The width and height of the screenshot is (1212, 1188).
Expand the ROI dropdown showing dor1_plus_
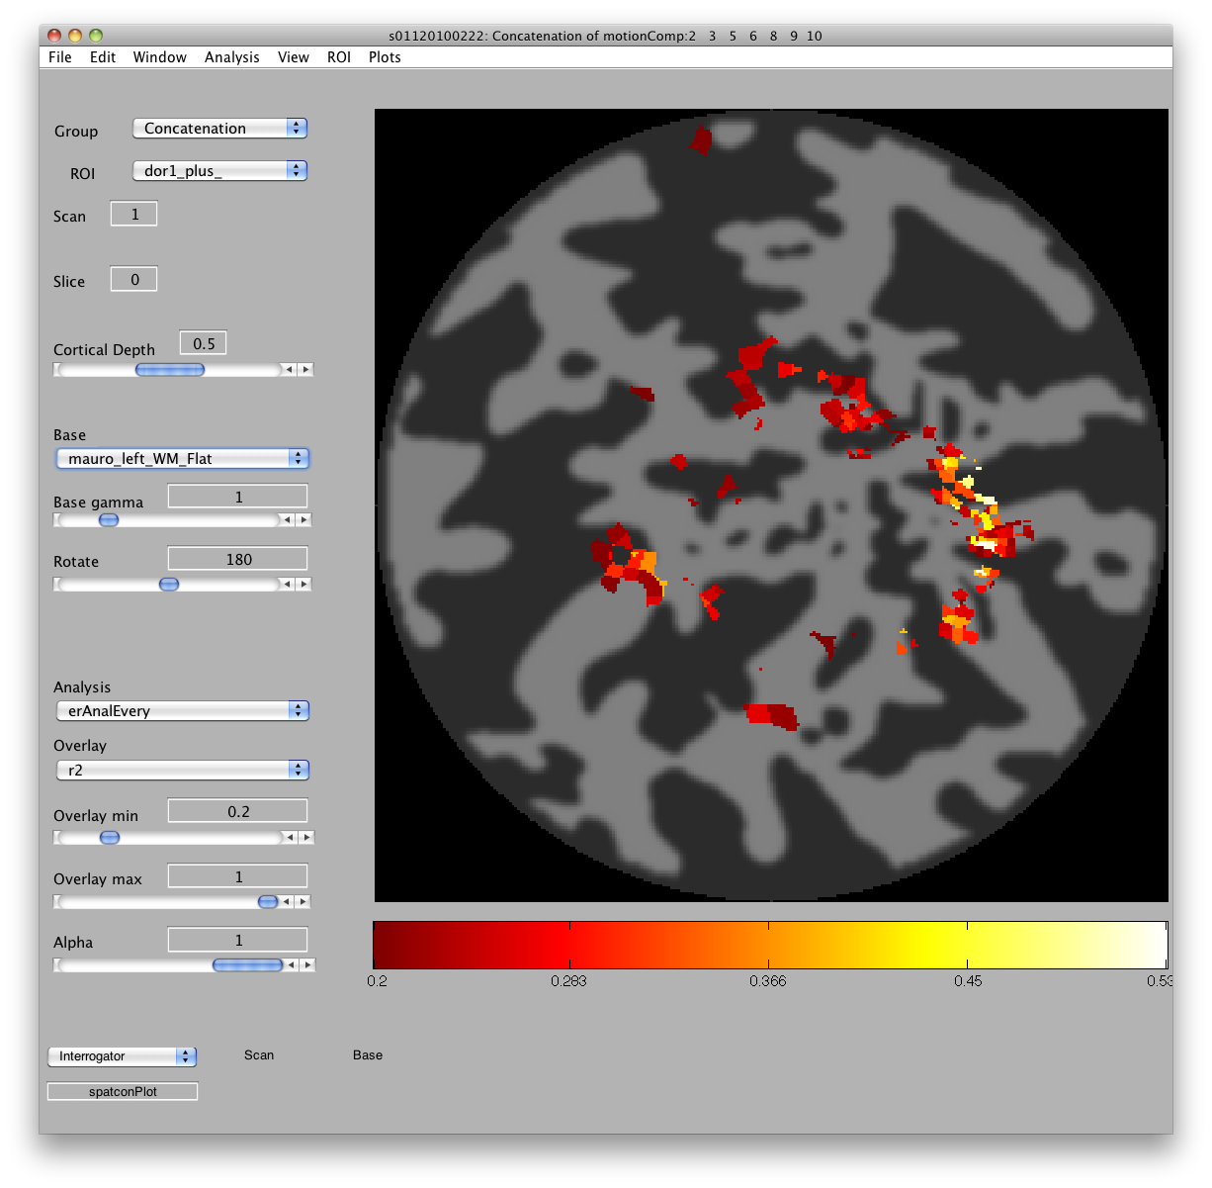tap(219, 171)
